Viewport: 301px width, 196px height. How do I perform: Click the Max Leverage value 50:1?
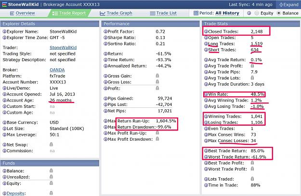tap(54, 135)
